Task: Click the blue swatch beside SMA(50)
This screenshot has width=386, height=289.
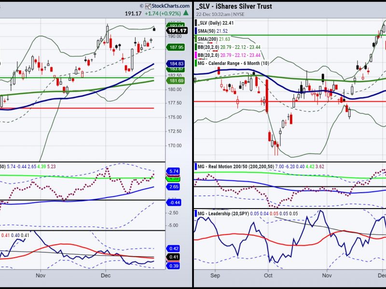Action: (x=196, y=31)
